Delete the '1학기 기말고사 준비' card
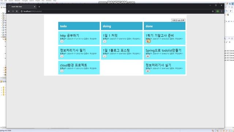This screenshot has height=132, width=234. point(148,41)
